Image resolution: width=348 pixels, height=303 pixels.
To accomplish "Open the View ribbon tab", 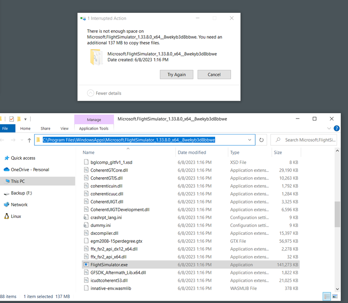I will (64, 128).
